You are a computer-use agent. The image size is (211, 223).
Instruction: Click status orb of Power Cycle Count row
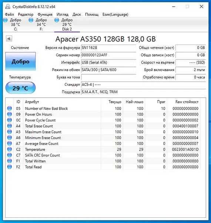(10, 120)
